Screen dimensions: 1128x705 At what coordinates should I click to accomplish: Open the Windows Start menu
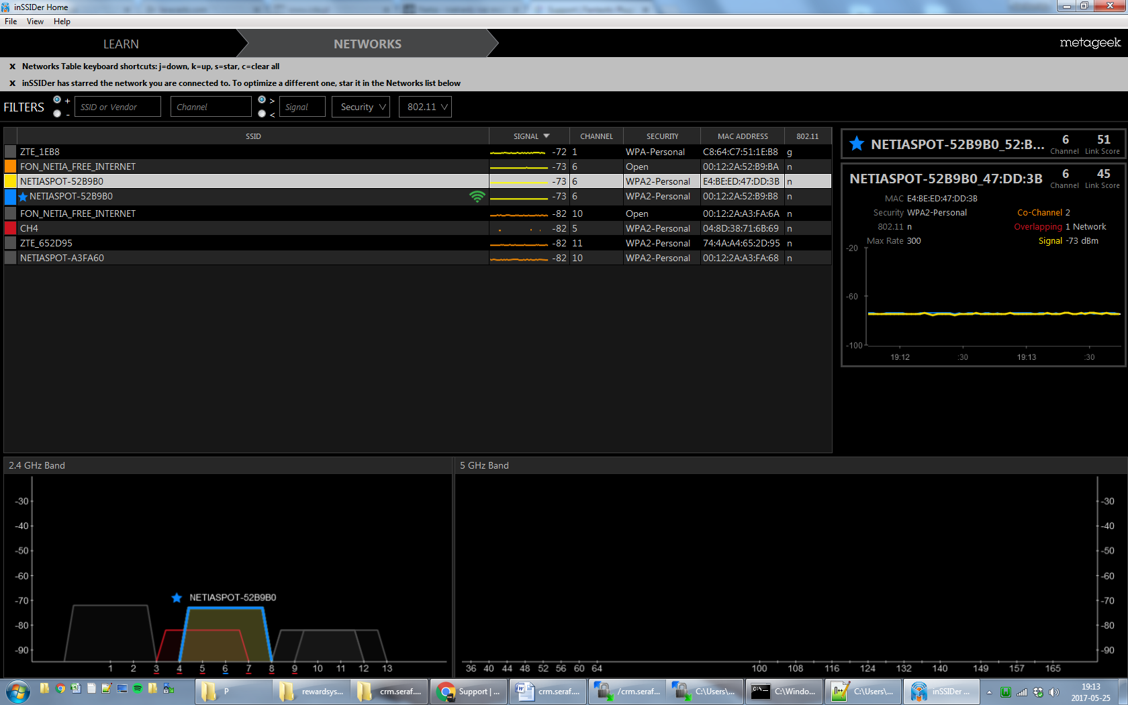[17, 692]
